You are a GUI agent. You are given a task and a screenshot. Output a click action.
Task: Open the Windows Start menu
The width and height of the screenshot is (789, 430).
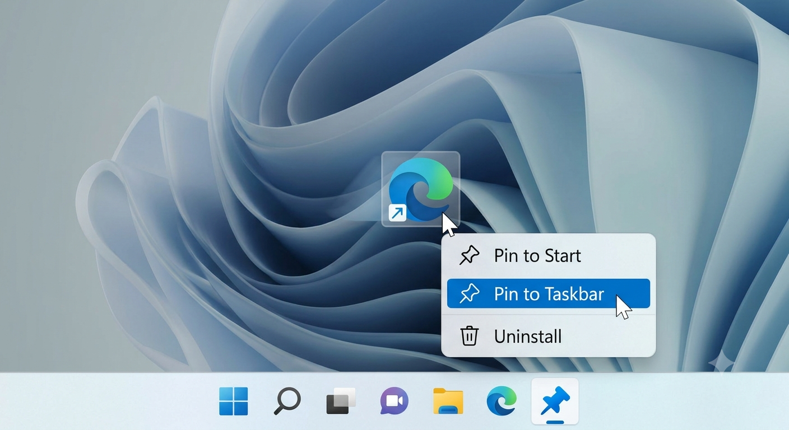pos(234,401)
